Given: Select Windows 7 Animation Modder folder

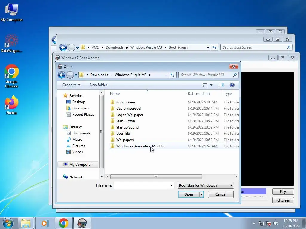Looking at the screenshot, I should (140, 146).
